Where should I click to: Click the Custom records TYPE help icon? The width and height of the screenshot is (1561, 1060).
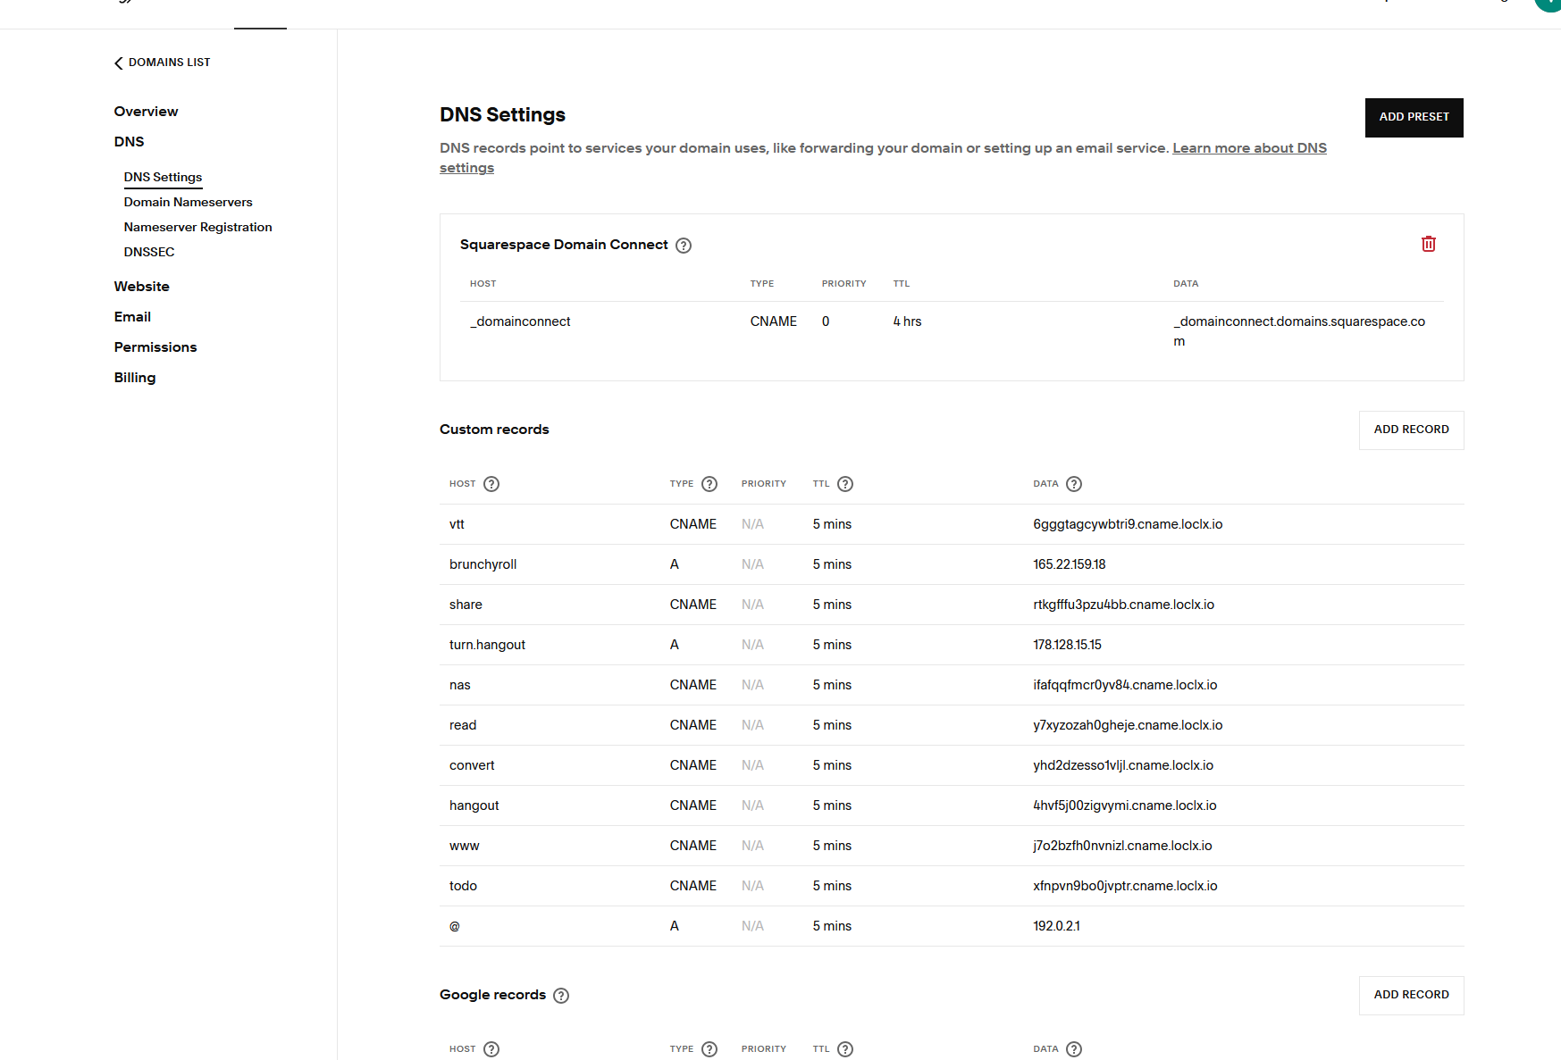(709, 484)
